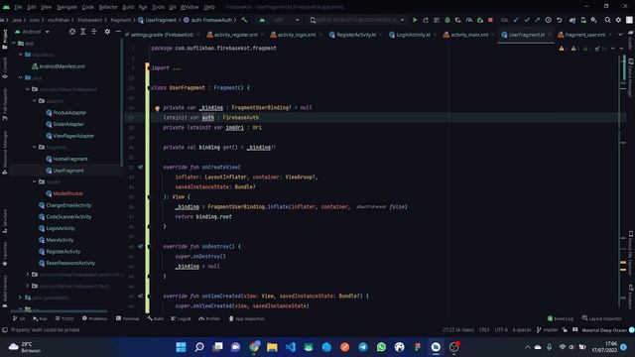The width and height of the screenshot is (635, 357).
Task: Open project panel options gear
Action: (107, 32)
